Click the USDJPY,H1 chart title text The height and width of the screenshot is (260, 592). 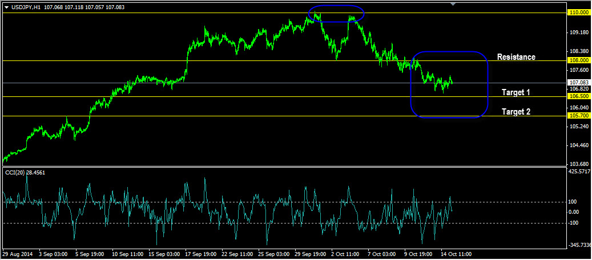tap(25, 7)
